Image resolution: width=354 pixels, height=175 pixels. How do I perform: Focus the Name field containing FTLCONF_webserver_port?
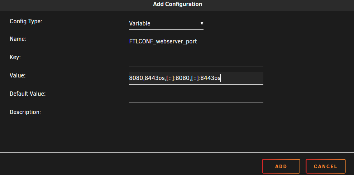196,42
